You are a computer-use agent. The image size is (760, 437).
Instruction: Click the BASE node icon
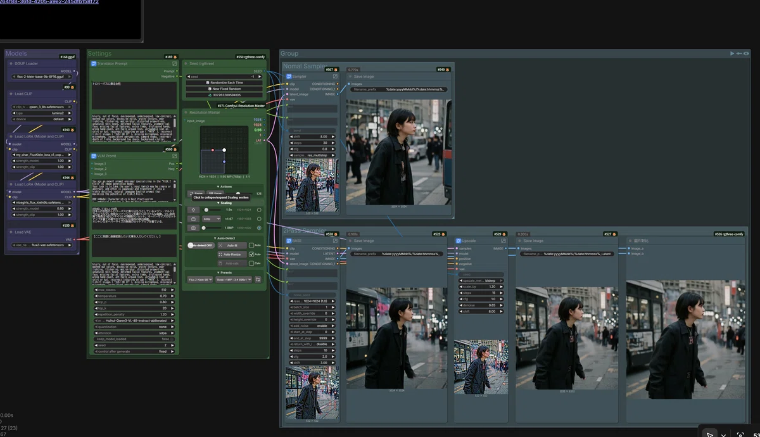[289, 241]
